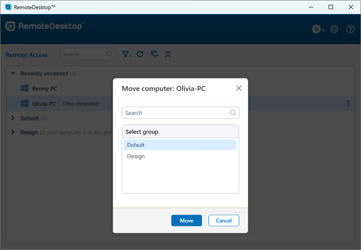Viewport: 361px width, 250px height.
Task: Open the settings gear
Action: click(334, 29)
